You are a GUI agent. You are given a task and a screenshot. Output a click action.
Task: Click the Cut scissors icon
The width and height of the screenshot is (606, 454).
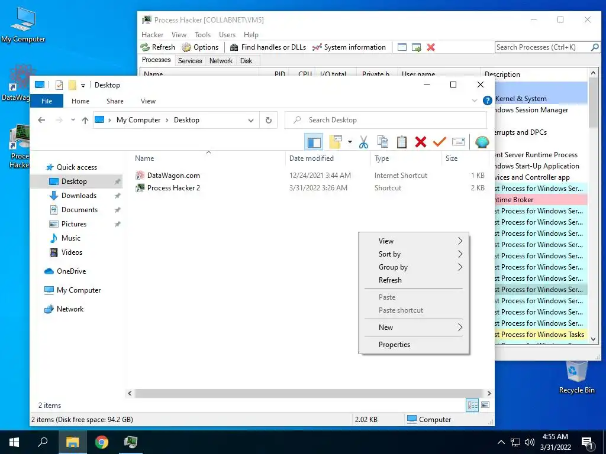click(x=363, y=142)
